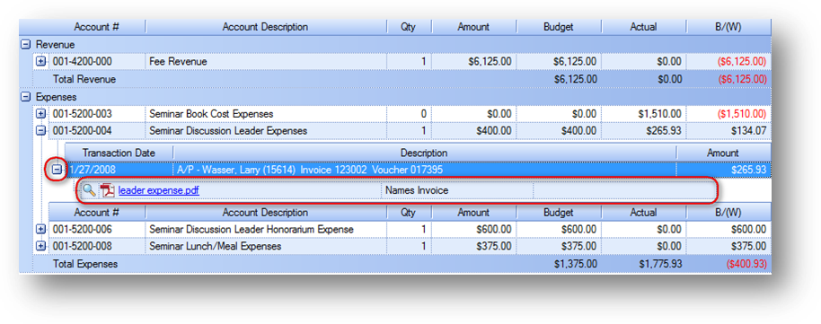Screen dimensions: 821x324
Task: Click the PDF file icon for leader.expense.pdf
Action: click(108, 190)
